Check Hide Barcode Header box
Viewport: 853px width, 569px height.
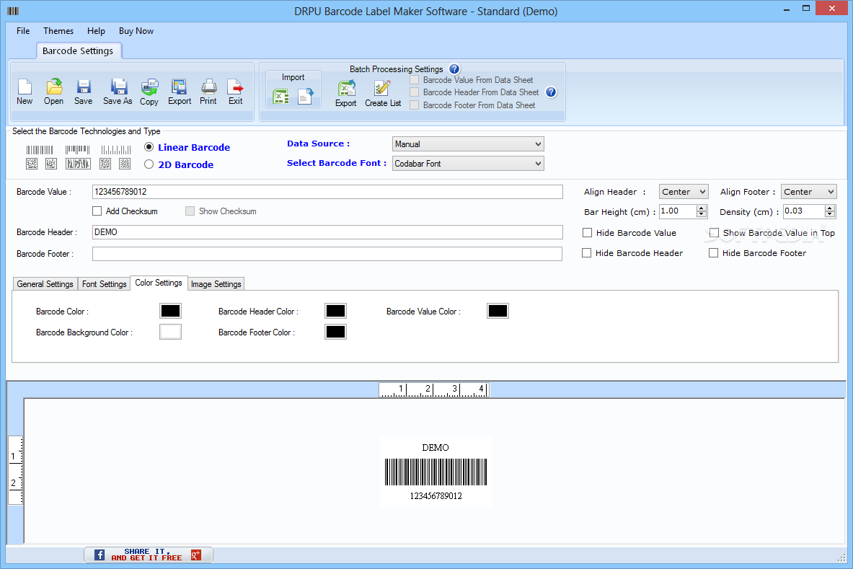pyautogui.click(x=586, y=253)
